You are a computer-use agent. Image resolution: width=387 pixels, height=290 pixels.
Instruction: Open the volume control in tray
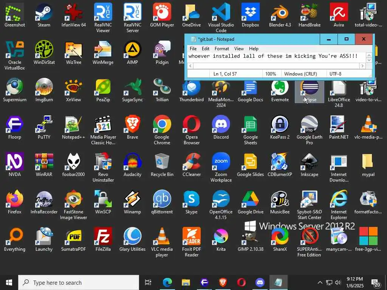[x=338, y=282]
